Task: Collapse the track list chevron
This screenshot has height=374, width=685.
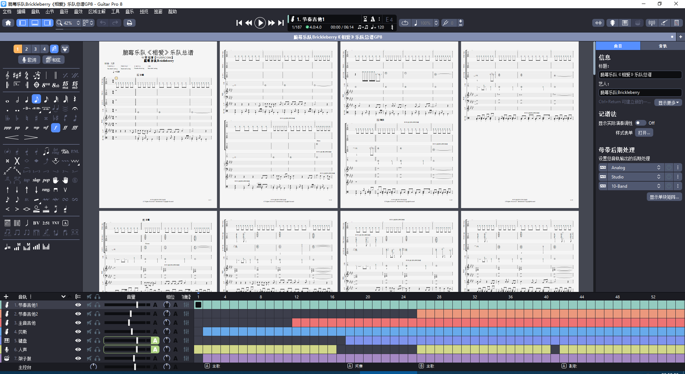Action: tap(64, 297)
